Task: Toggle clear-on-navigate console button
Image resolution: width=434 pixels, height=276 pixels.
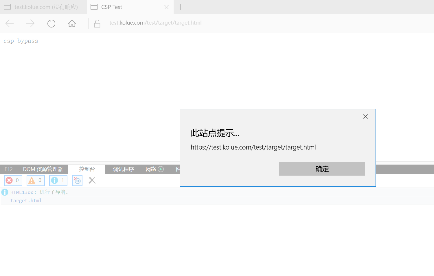Action: coord(77,180)
